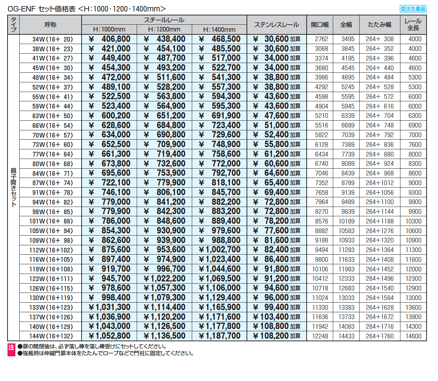Select the 144W(16+132) row label

point(51,336)
